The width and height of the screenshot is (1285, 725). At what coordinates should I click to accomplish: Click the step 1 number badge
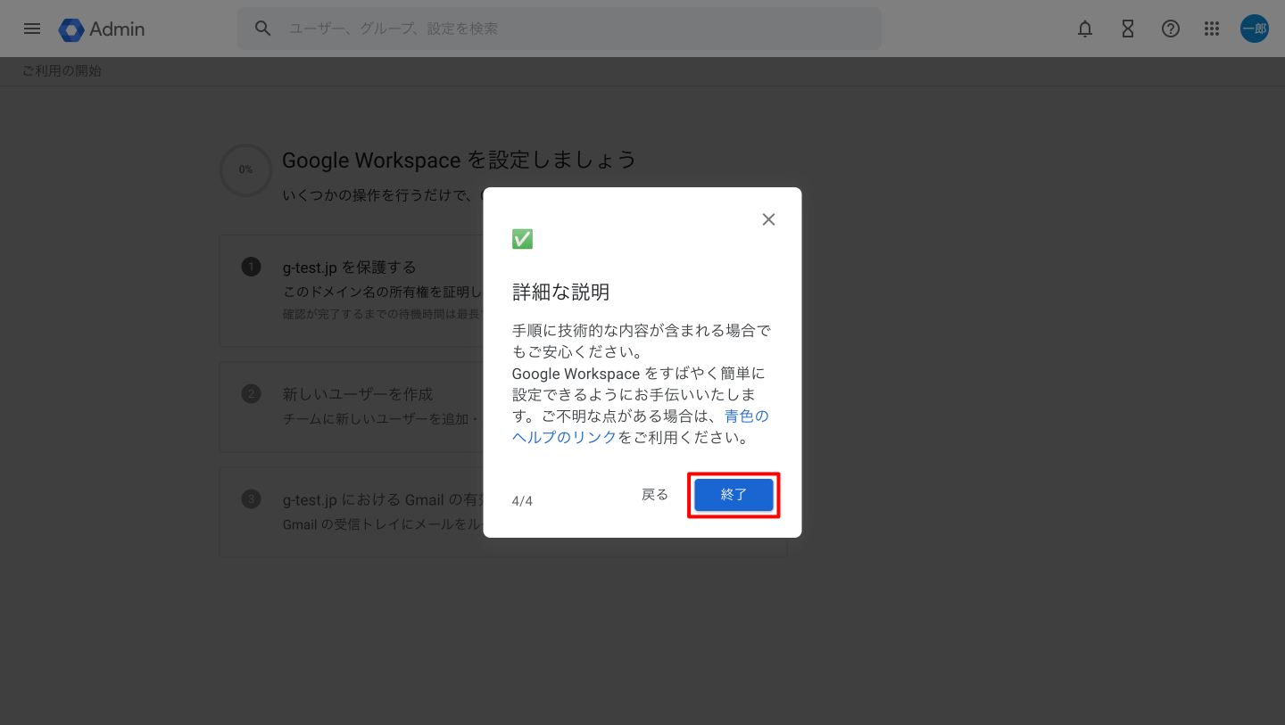(x=251, y=267)
